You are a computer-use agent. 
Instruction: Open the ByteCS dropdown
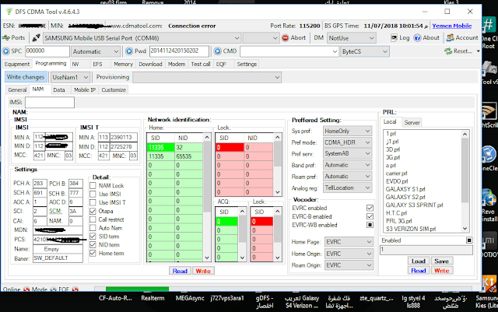pos(365,51)
